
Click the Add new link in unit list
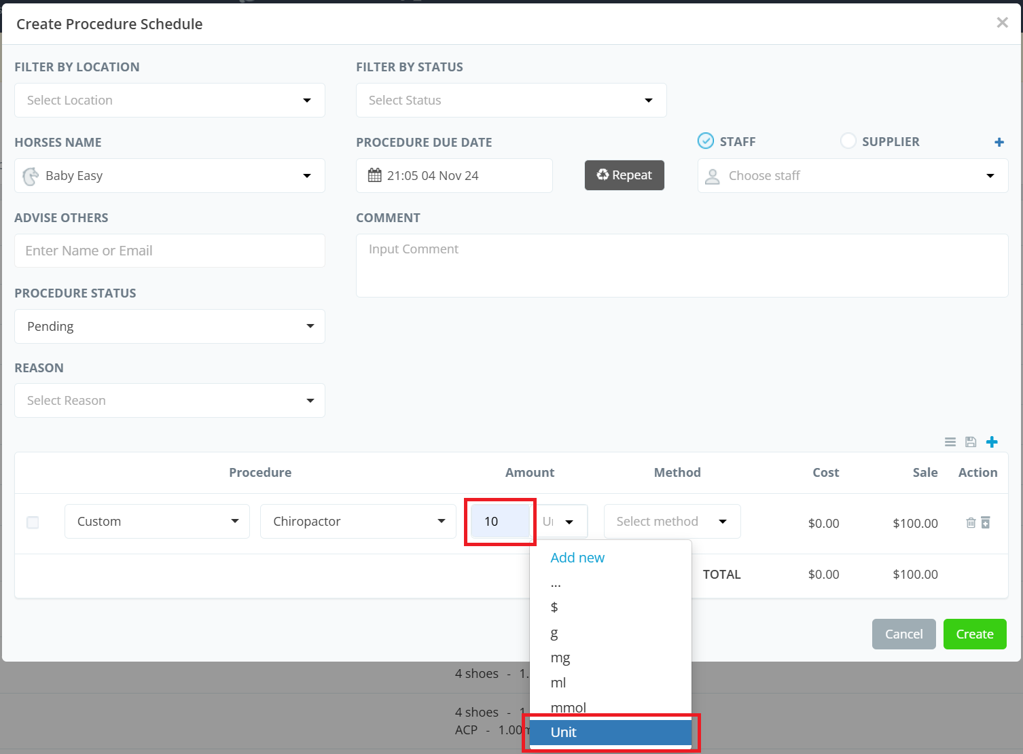coord(577,558)
